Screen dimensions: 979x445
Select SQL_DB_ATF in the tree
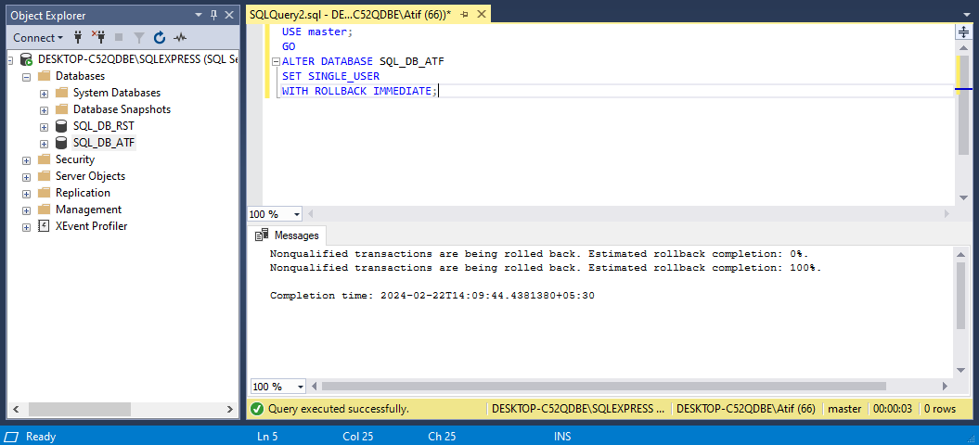click(104, 143)
